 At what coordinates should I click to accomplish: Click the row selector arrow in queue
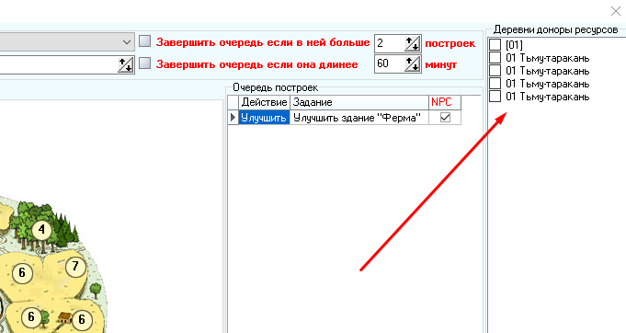click(233, 118)
